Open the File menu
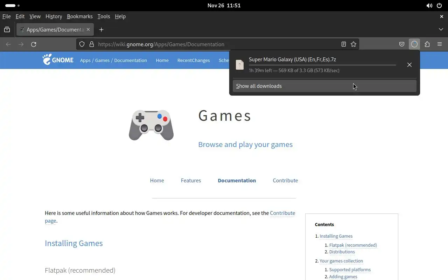 coord(6,16)
